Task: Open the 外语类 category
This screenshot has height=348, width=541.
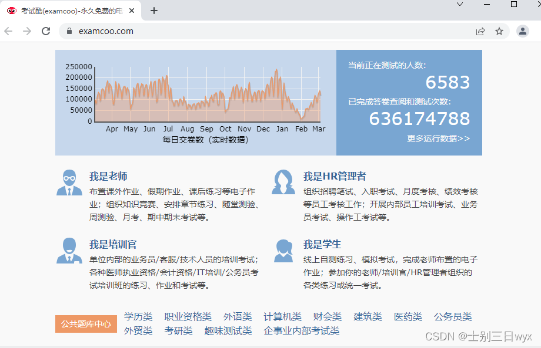Action: (238, 316)
